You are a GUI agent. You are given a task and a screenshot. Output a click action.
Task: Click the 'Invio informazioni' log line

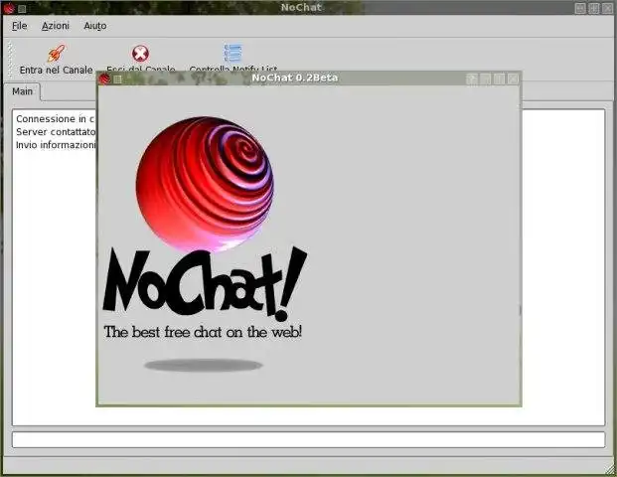point(56,145)
